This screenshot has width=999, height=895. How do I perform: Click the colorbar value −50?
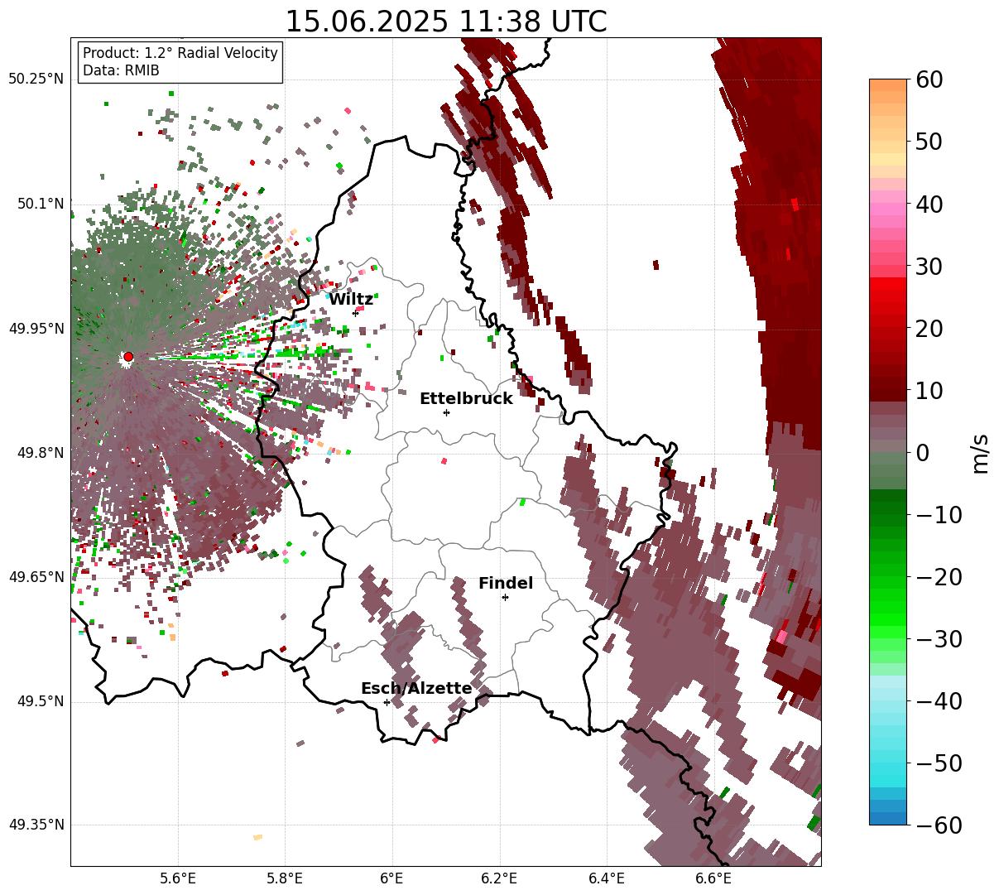pos(939,763)
